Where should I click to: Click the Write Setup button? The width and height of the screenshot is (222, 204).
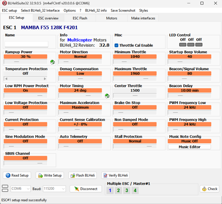pyautogui.click(x=50, y=175)
